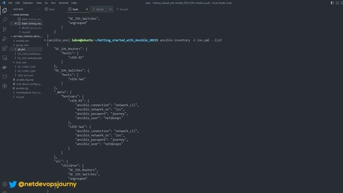Collapse the host_vars folder

[x=21, y=62]
